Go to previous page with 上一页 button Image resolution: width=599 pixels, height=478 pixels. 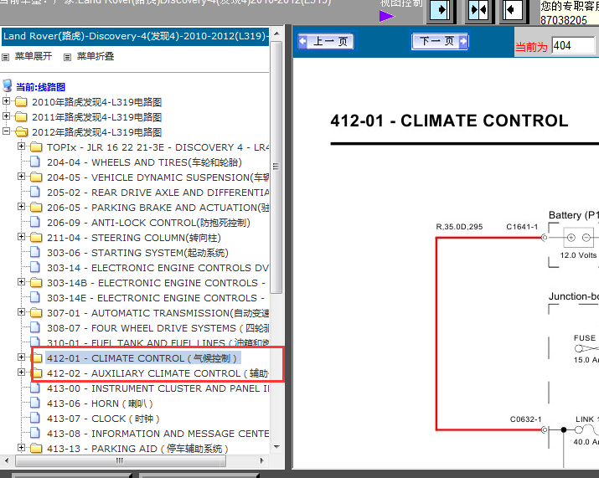(326, 41)
